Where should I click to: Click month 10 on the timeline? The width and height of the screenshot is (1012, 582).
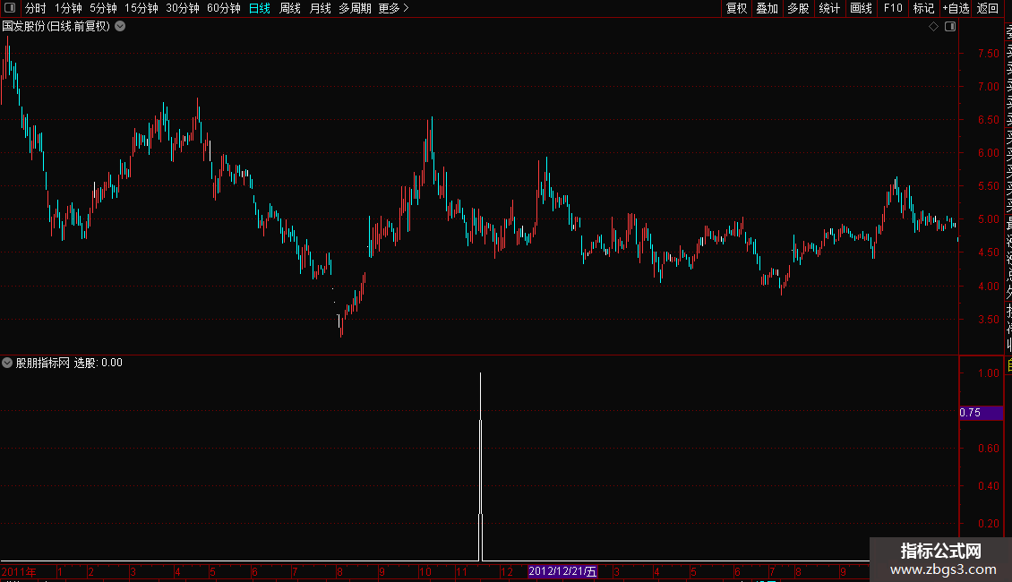425,572
